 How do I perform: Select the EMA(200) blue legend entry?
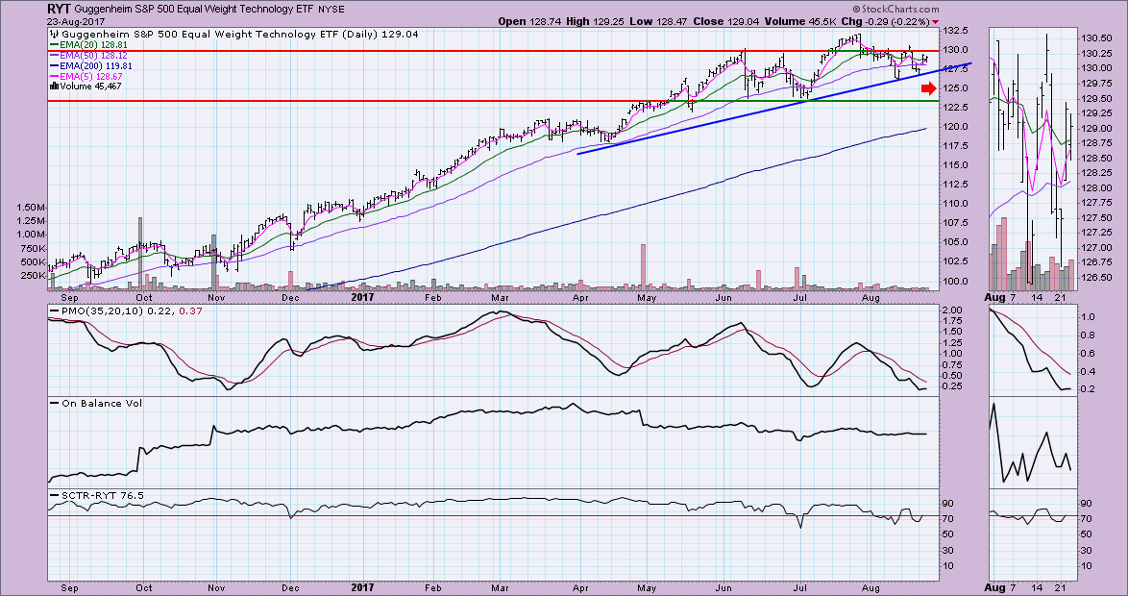pyautogui.click(x=88, y=66)
